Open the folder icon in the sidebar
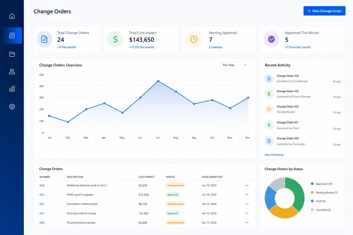Viewport: 353px width, 235px height. click(12, 54)
